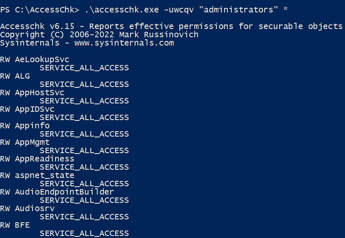Click the AppHostSvc service entry
The height and width of the screenshot is (238, 345).
coord(39,93)
